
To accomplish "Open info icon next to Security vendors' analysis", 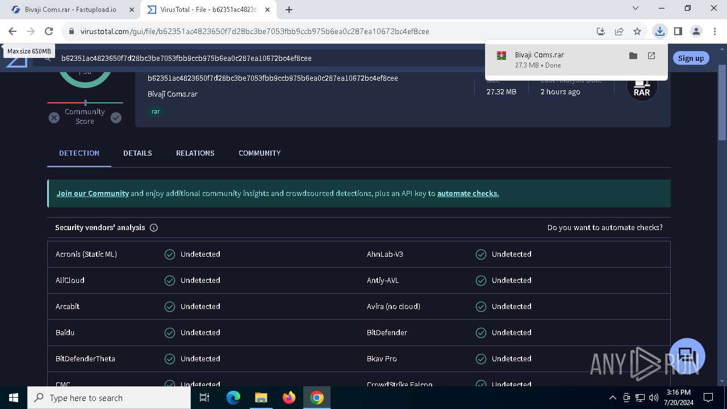I will click(153, 227).
